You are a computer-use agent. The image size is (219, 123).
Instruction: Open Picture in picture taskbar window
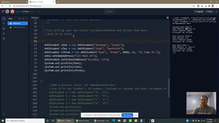click(x=83, y=121)
